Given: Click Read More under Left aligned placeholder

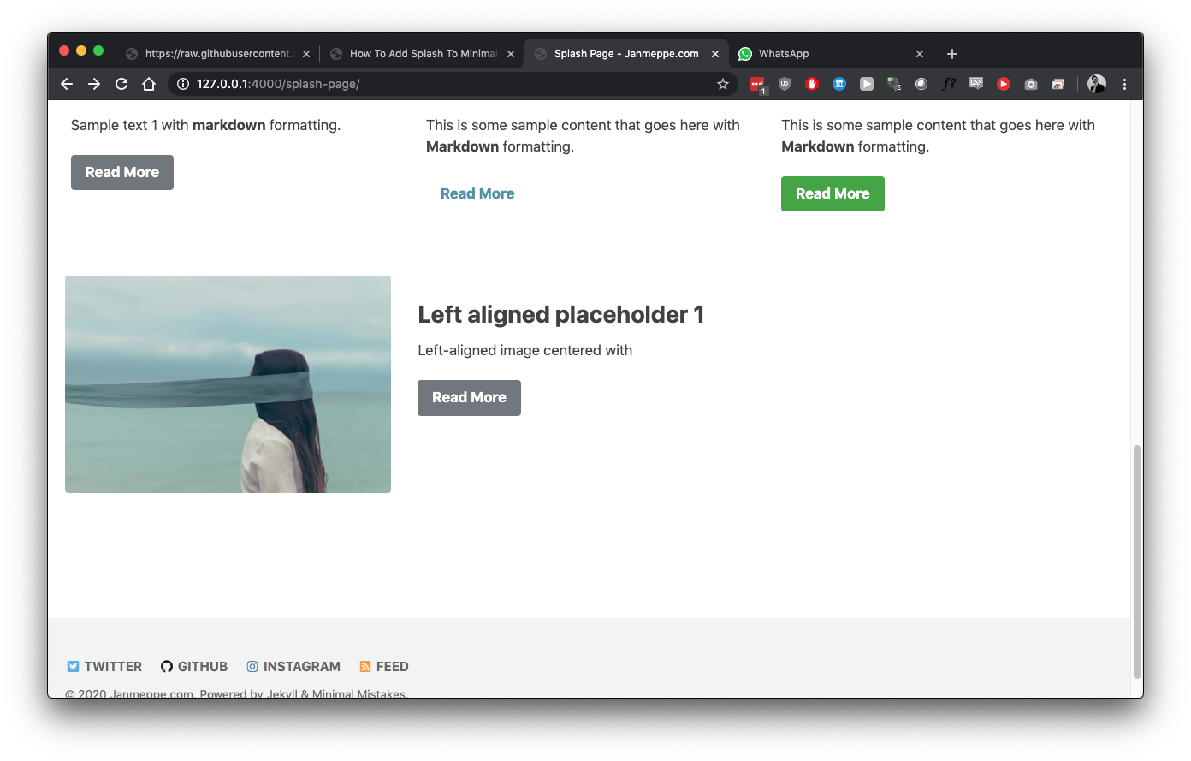Looking at the screenshot, I should (469, 397).
